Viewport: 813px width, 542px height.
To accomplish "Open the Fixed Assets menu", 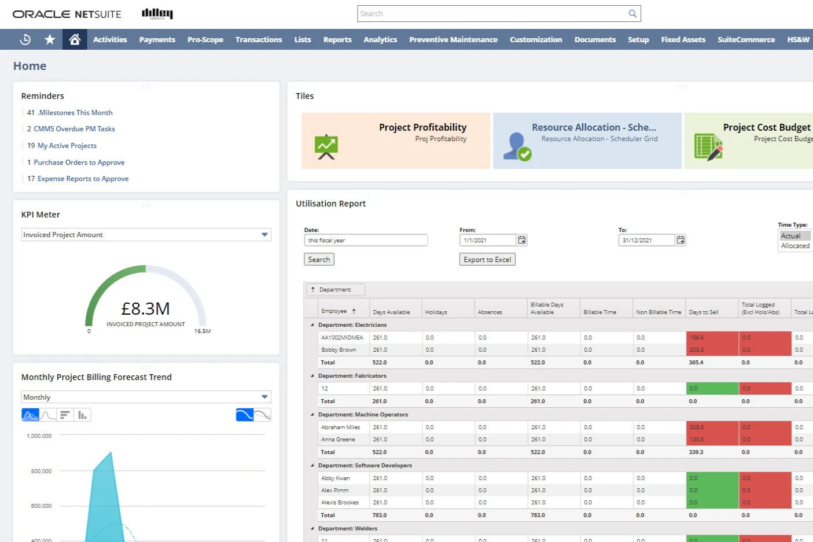I will pyautogui.click(x=683, y=39).
